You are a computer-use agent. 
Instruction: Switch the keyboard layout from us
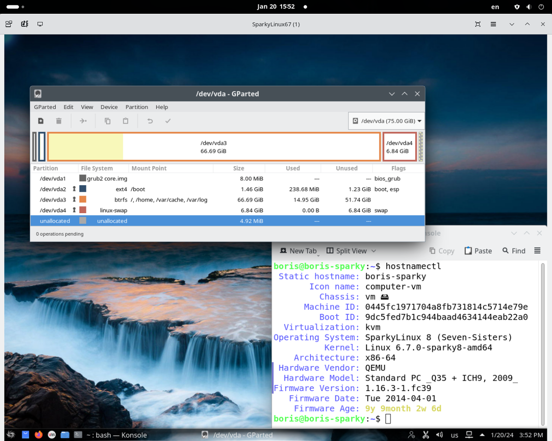[454, 434]
